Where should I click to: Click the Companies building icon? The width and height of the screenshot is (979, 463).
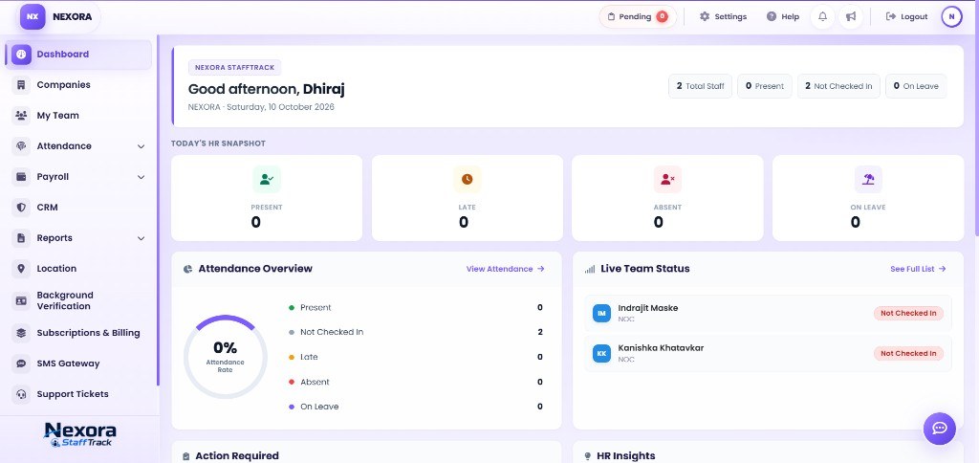tap(21, 85)
